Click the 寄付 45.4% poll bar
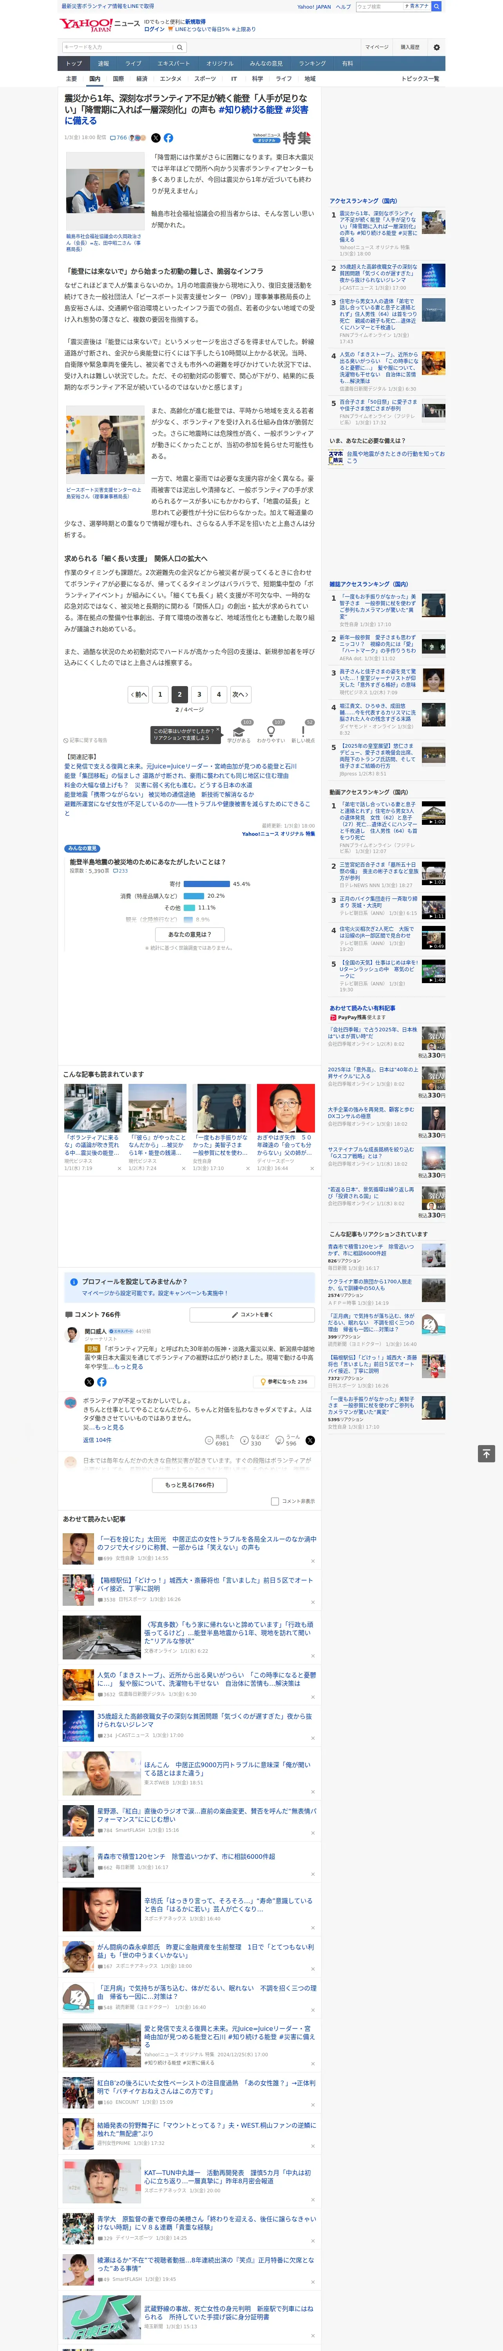Viewport: 503px width, 2351px height. tap(207, 884)
